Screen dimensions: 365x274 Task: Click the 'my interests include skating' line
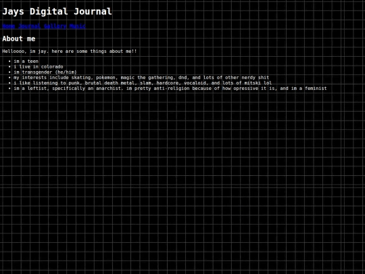(141, 78)
